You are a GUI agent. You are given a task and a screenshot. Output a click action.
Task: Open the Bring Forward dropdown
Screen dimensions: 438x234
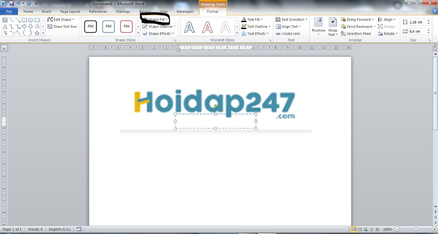[x=357, y=20]
